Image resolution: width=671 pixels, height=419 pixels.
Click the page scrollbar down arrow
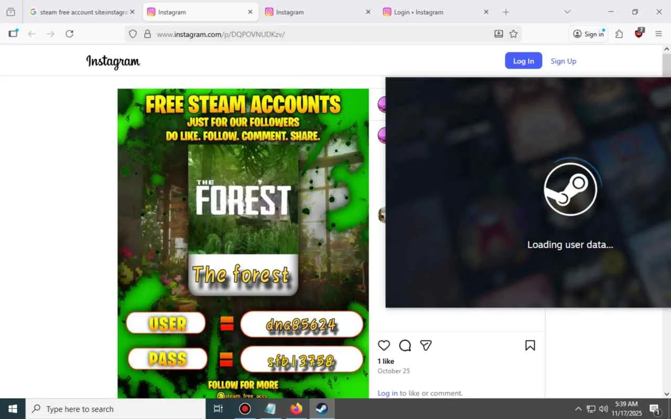coord(667,394)
